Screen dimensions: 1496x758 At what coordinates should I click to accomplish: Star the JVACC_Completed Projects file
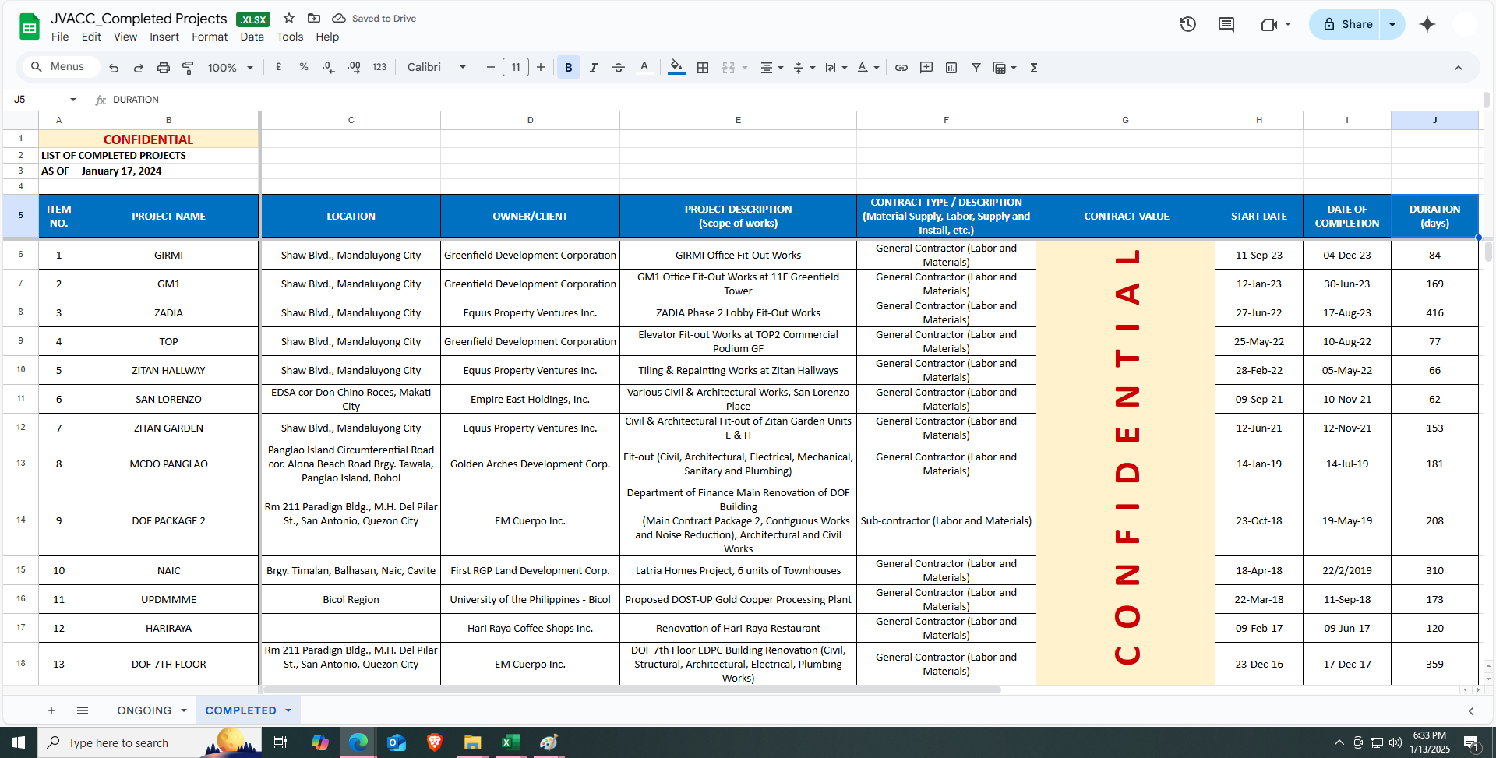[289, 18]
